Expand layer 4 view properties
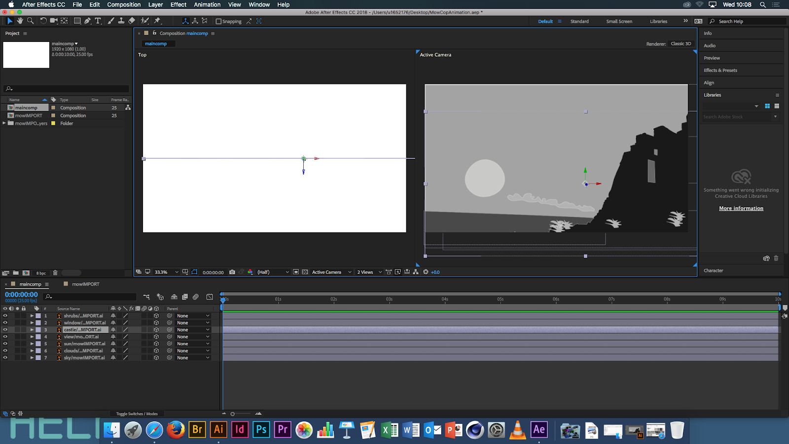Image resolution: width=789 pixels, height=444 pixels. [32, 337]
